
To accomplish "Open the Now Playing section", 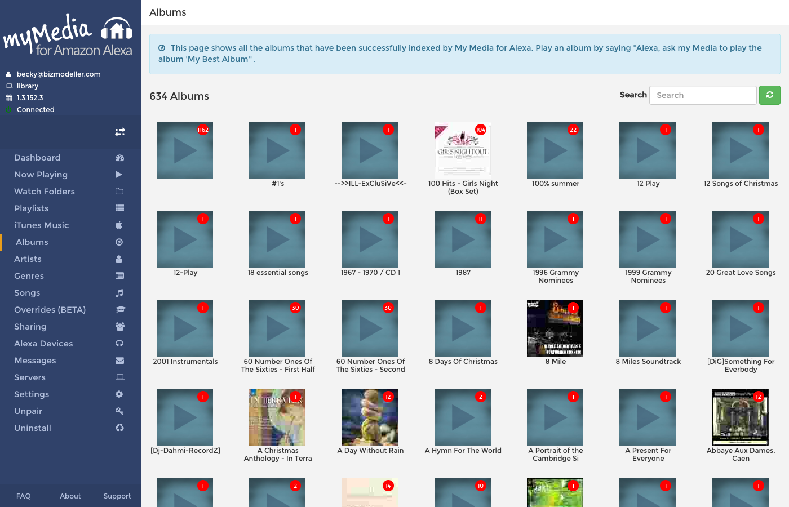I will [x=39, y=174].
